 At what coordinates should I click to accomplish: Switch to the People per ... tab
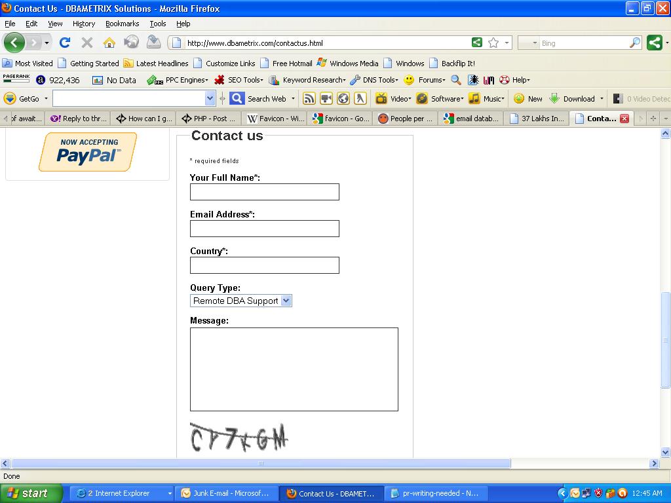coord(406,119)
